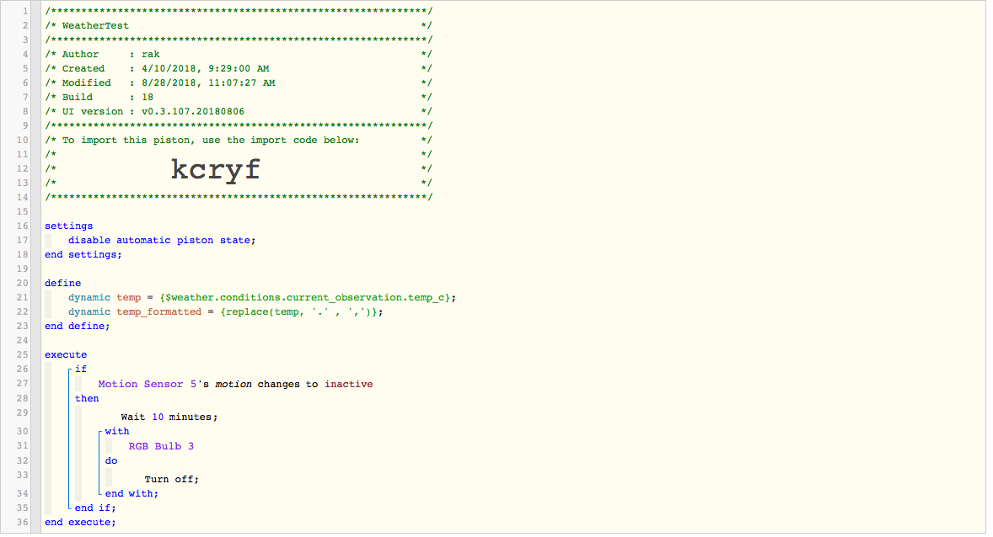The height and width of the screenshot is (537, 993).
Task: Click the weather conditions temp_c expression
Action: 305,297
